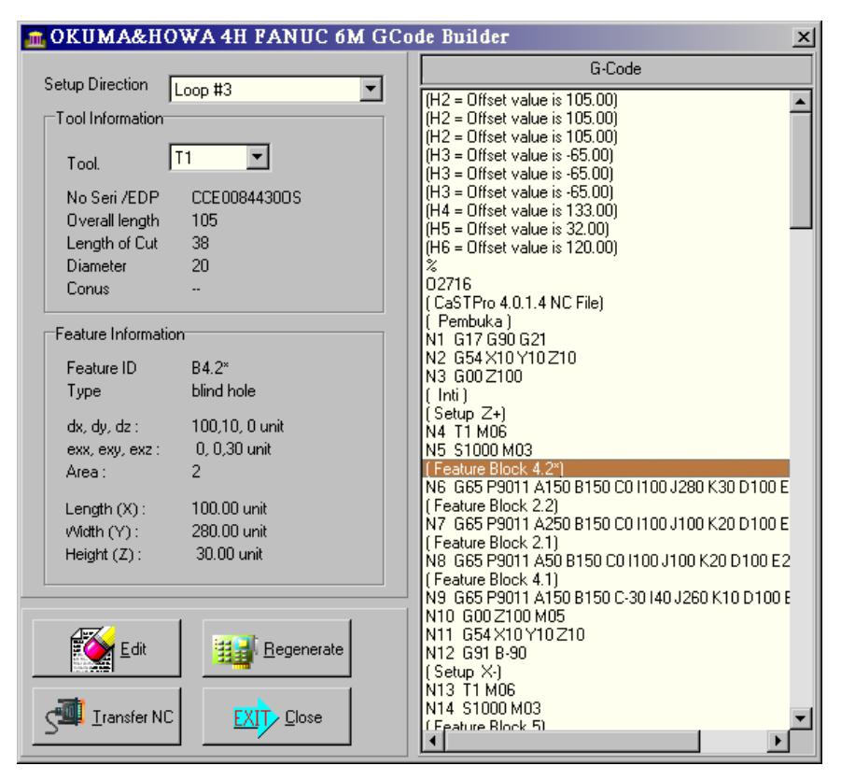Close the GCode Builder window

pos(803,37)
